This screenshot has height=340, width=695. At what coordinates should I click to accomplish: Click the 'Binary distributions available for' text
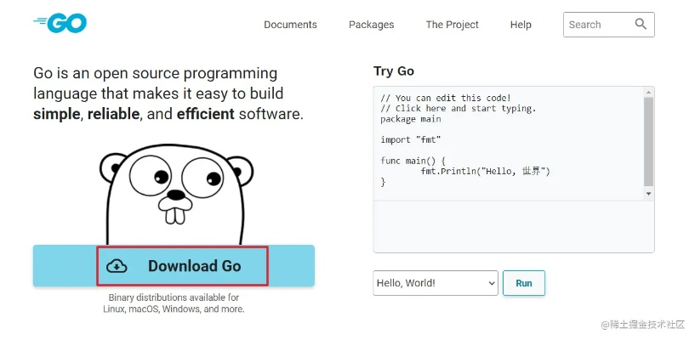click(x=174, y=297)
